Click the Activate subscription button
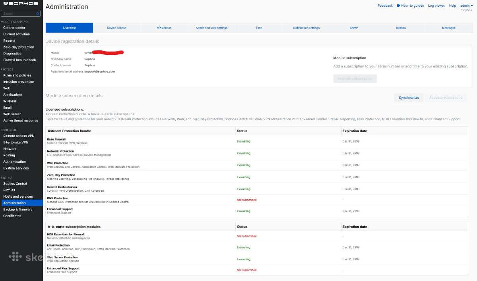Image resolution: width=477 pixels, height=281 pixels. (355, 79)
